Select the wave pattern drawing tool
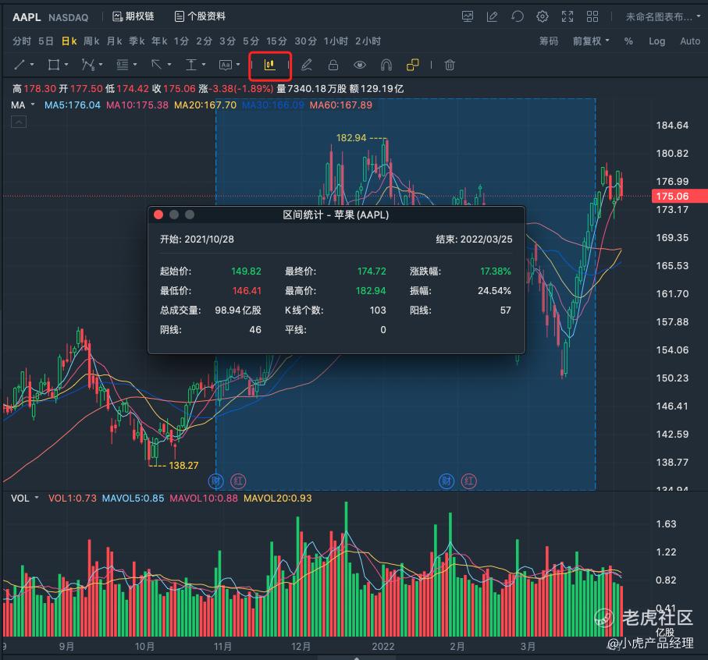Screen dimensions: 708x660 (x=87, y=65)
